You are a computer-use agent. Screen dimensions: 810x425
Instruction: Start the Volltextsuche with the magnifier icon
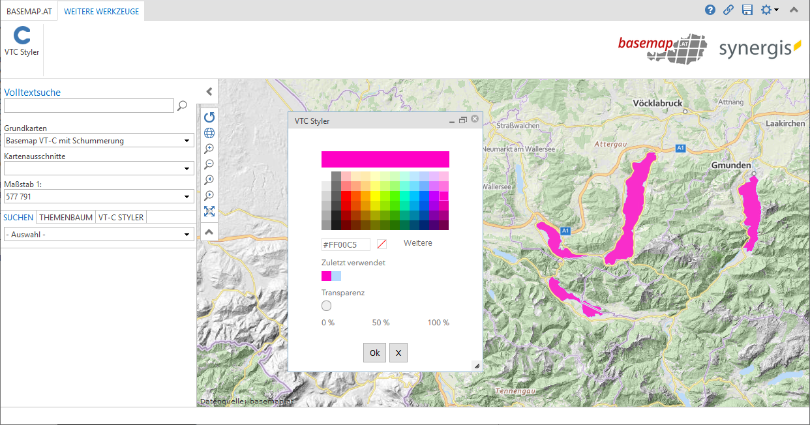[x=182, y=106]
